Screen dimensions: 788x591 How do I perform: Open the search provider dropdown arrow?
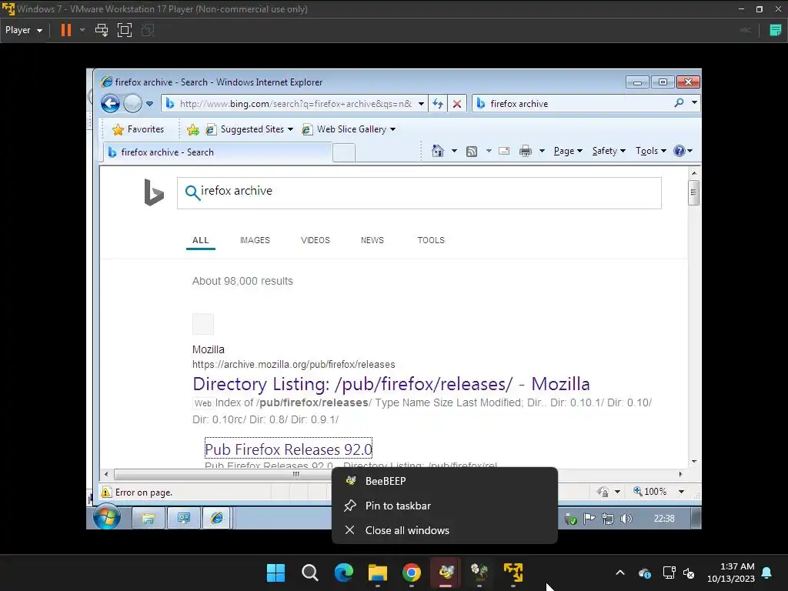click(x=695, y=102)
